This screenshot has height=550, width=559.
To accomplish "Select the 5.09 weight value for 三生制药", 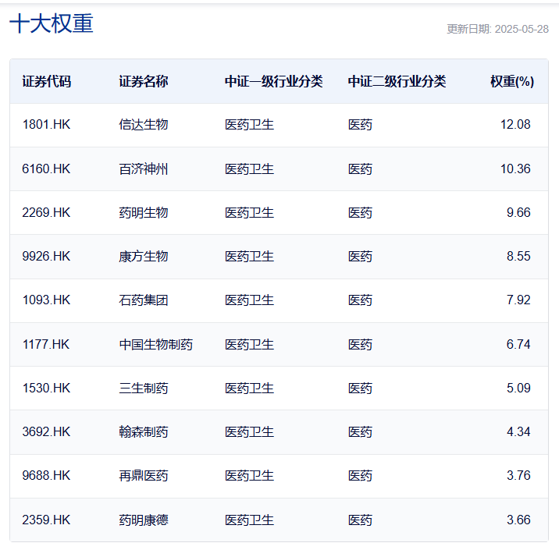I will (518, 388).
